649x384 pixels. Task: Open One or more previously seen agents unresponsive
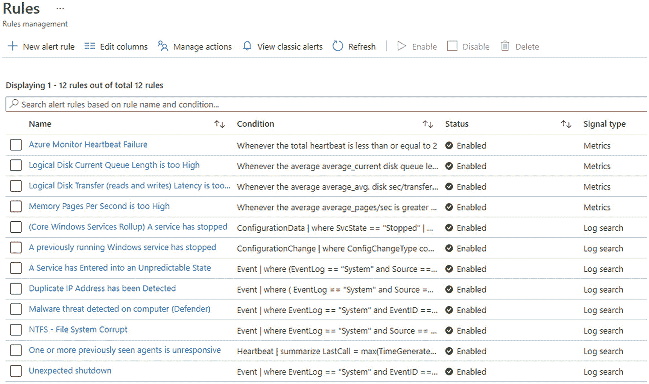tap(125, 350)
